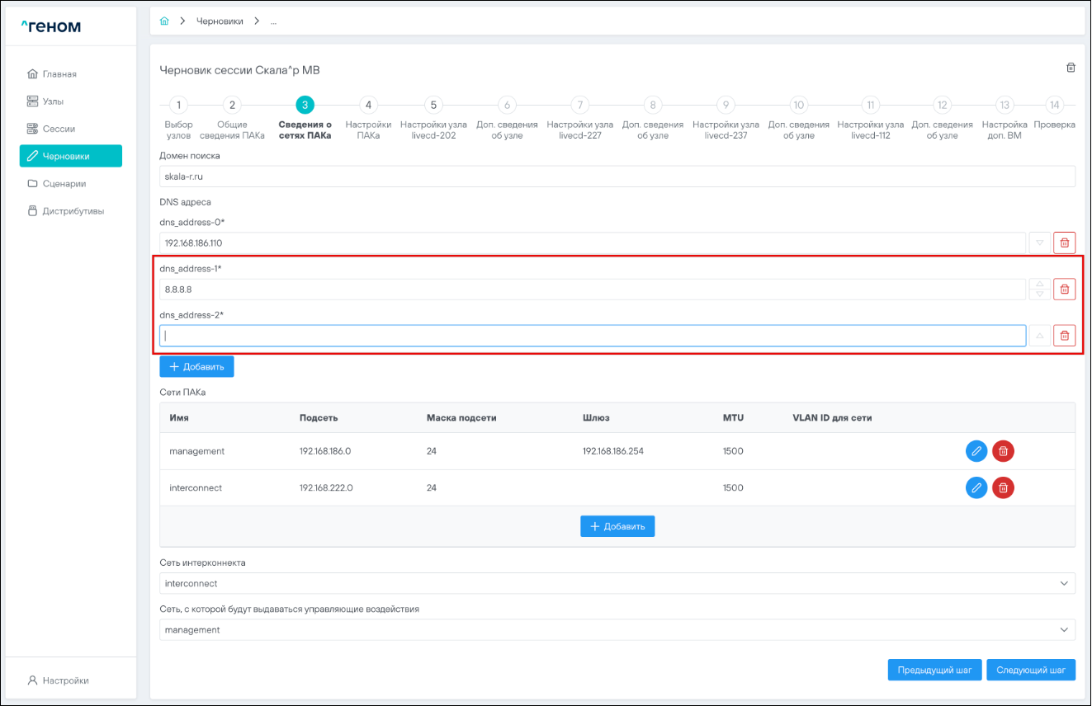Move dns_address-0 down in the list
1092x706 pixels.
click(1039, 243)
